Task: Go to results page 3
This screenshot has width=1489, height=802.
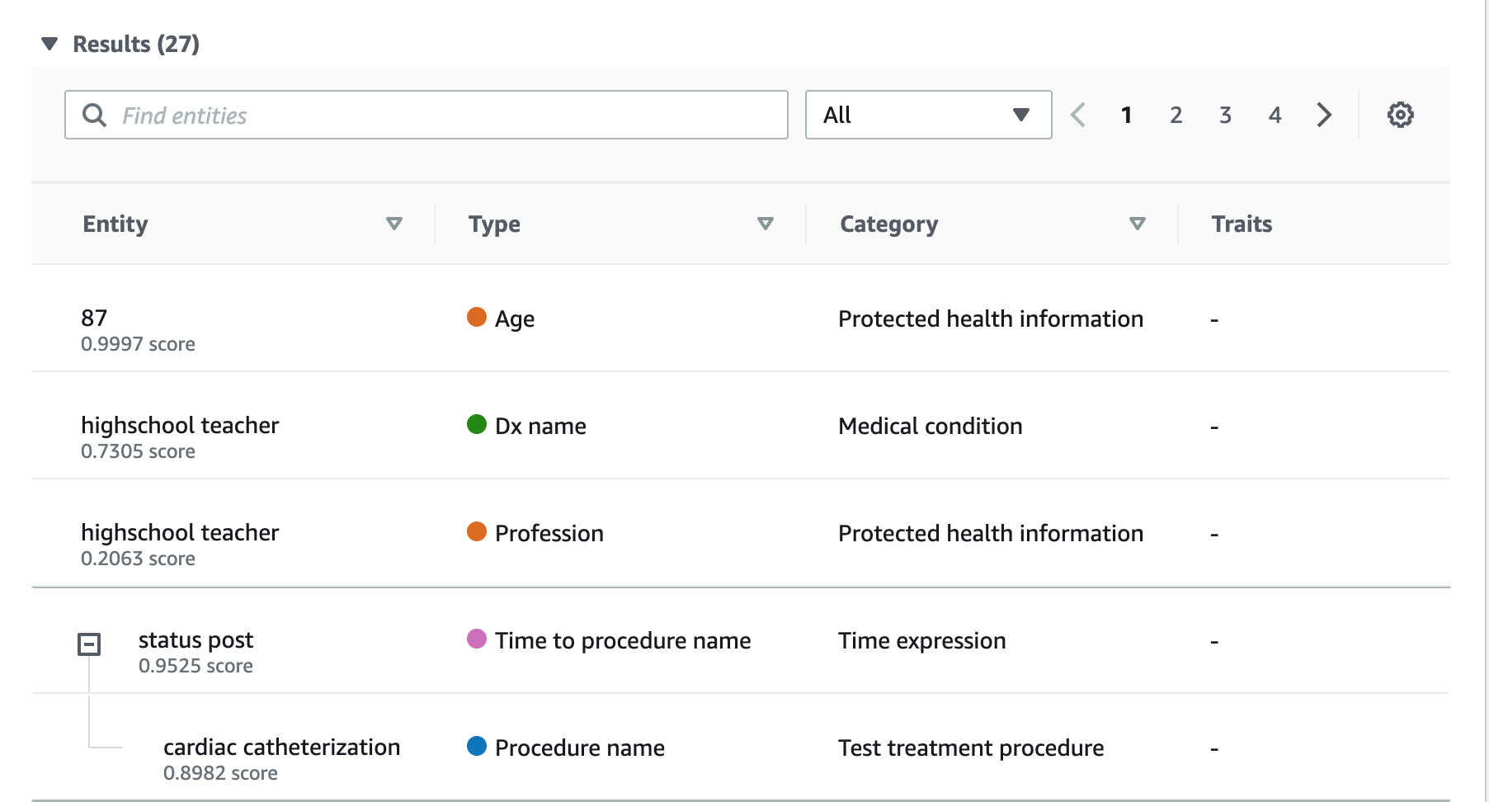Action: tap(1225, 115)
